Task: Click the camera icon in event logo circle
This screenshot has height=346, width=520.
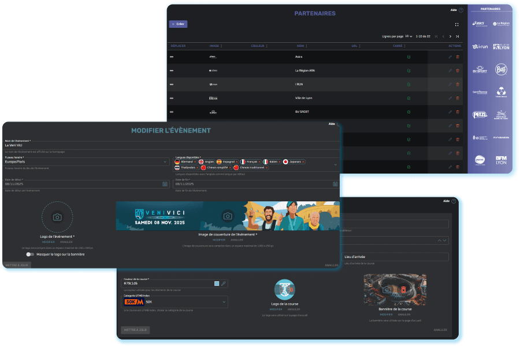Action: (x=57, y=217)
